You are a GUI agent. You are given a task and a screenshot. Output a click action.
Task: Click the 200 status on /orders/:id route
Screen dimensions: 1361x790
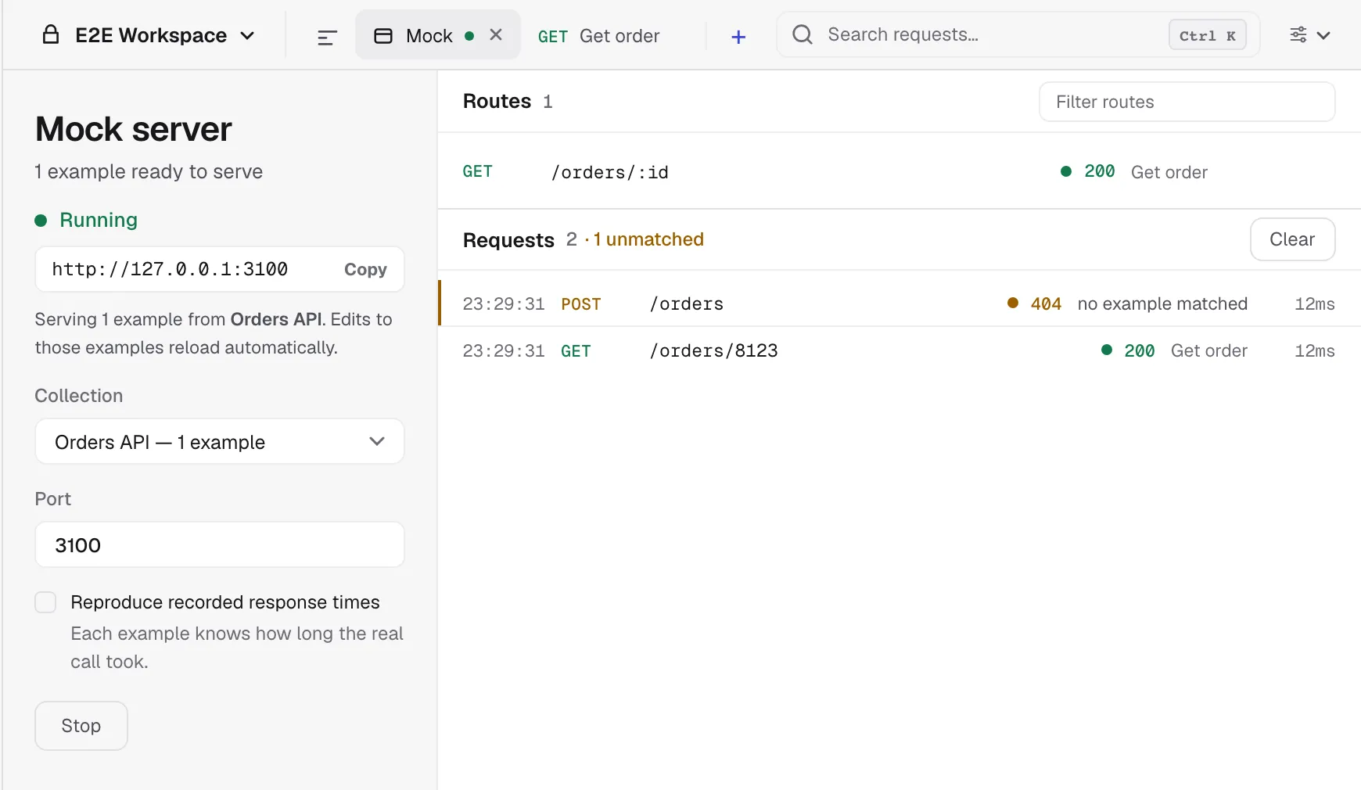pyautogui.click(x=1099, y=171)
